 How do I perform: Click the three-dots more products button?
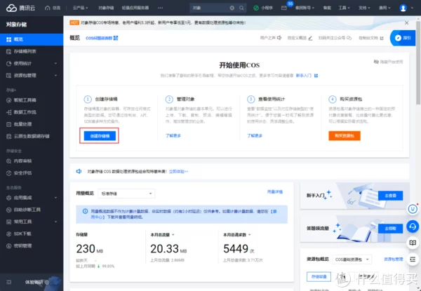pyautogui.click(x=160, y=8)
